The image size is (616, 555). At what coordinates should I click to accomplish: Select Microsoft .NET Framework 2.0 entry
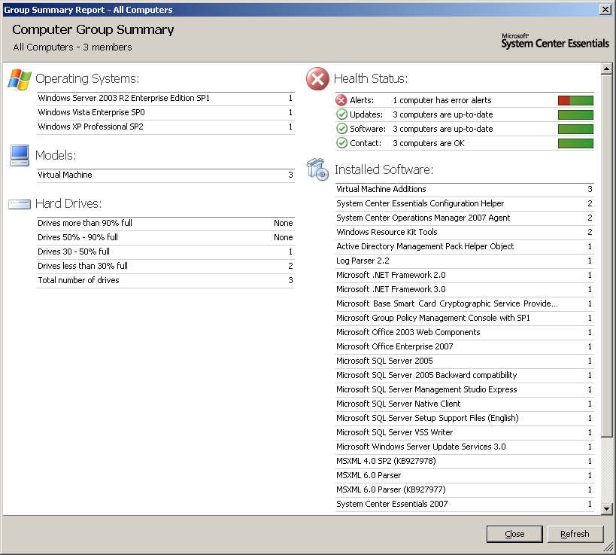tap(464, 275)
